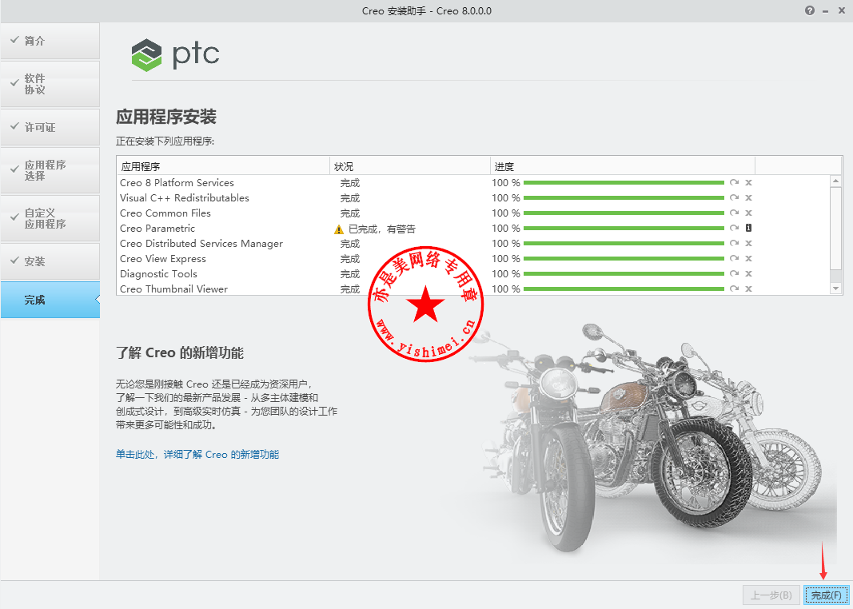Click cancel X for Creo Thumbnail Viewer
Screen dimensions: 853x609
point(748,289)
